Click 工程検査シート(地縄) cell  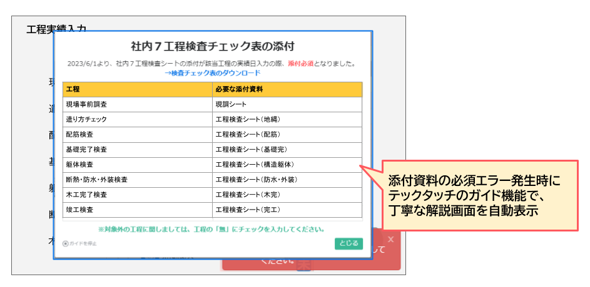[287, 119]
